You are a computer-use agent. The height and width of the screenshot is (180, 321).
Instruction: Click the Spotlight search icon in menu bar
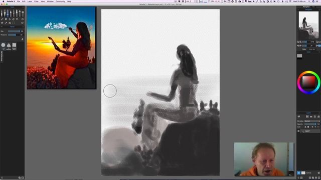(x=309, y=1)
